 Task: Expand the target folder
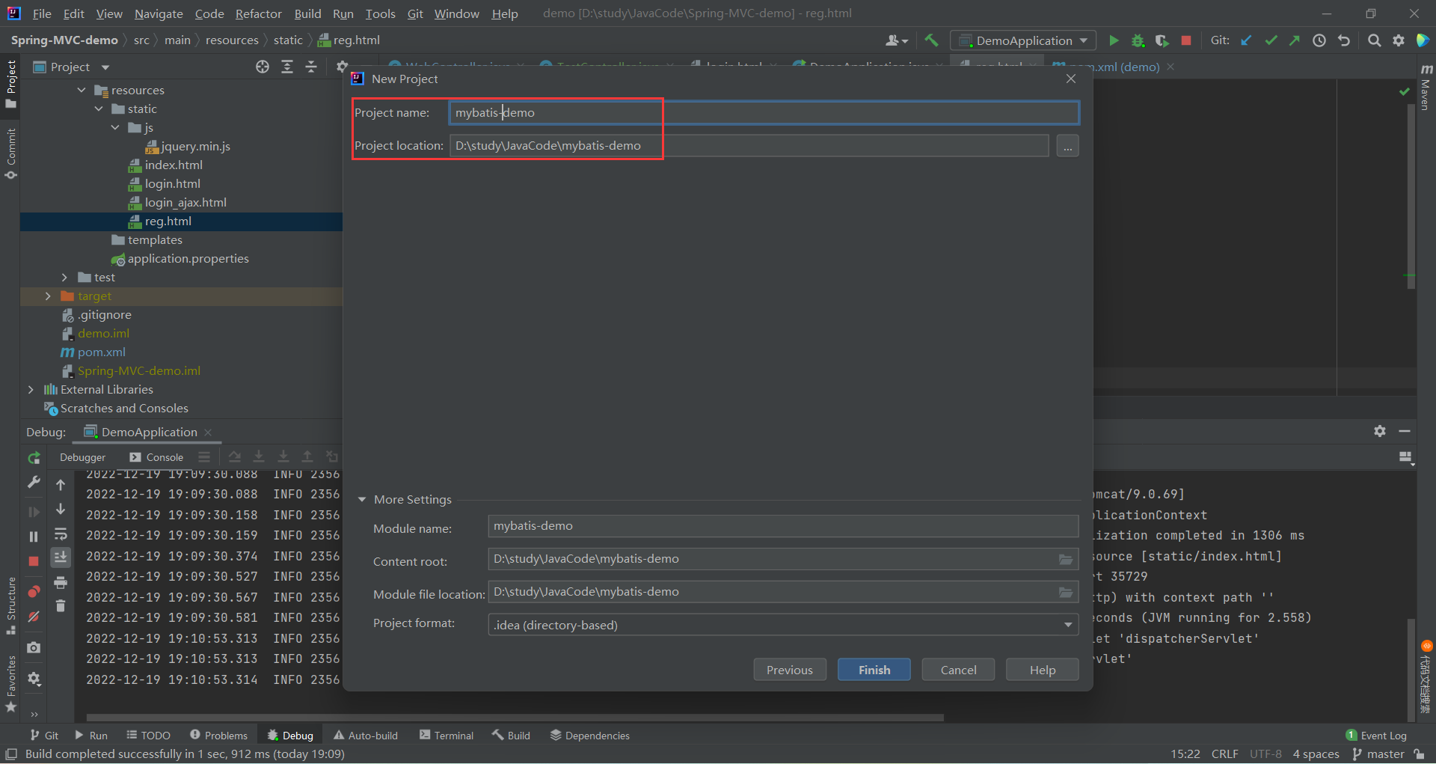coord(48,296)
